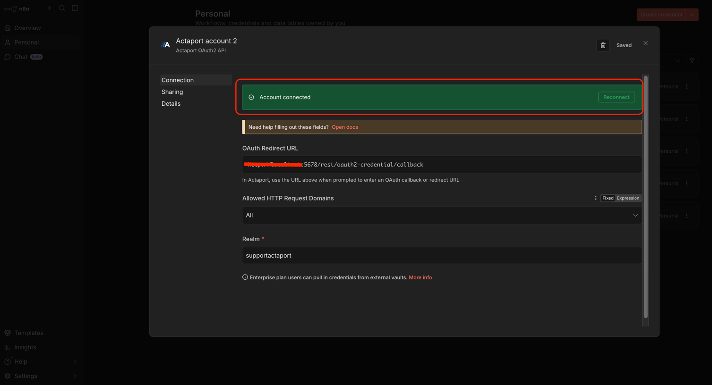Follow the More info link
The width and height of the screenshot is (712, 385).
(x=420, y=277)
